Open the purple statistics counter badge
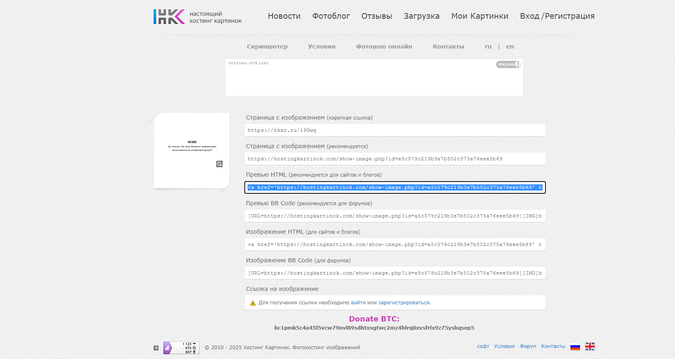 181,348
